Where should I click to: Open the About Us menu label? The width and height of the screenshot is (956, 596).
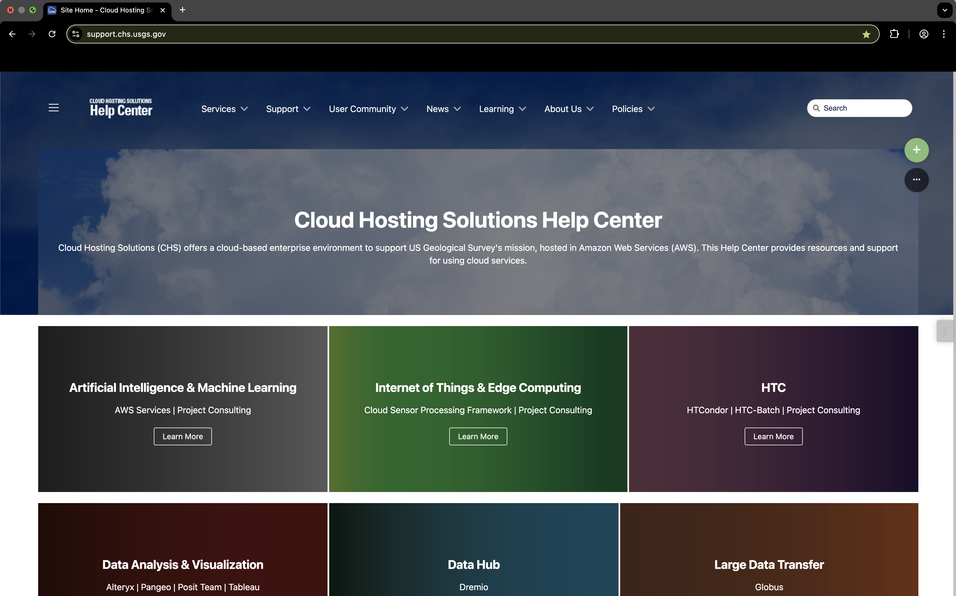coord(563,109)
